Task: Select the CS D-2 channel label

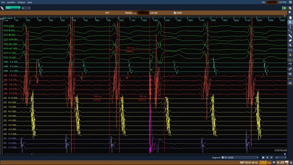Action: [10, 134]
